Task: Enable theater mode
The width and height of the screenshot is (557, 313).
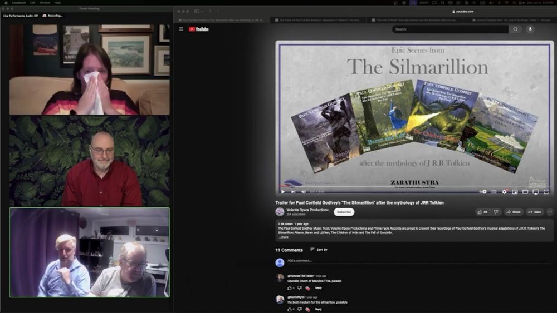Action: click(x=525, y=192)
